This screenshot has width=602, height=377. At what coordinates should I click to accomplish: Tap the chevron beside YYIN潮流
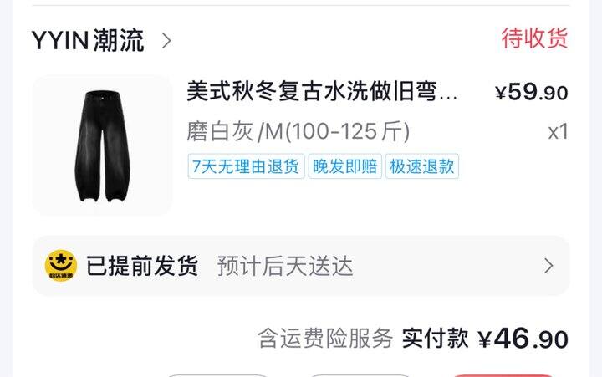(x=166, y=41)
